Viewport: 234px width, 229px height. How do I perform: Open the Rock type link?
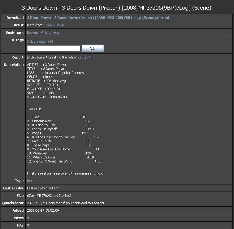(31, 181)
